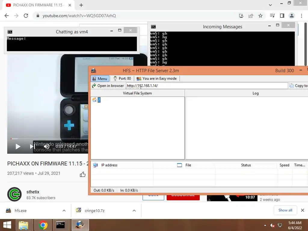Click the Time column header in HFS
Image resolution: width=308 pixels, height=231 pixels.
point(300,165)
